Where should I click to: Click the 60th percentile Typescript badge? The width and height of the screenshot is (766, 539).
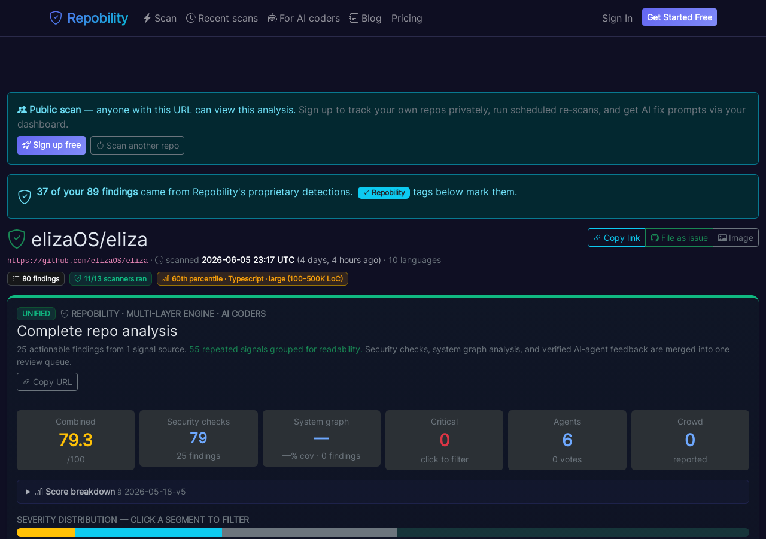253,278
